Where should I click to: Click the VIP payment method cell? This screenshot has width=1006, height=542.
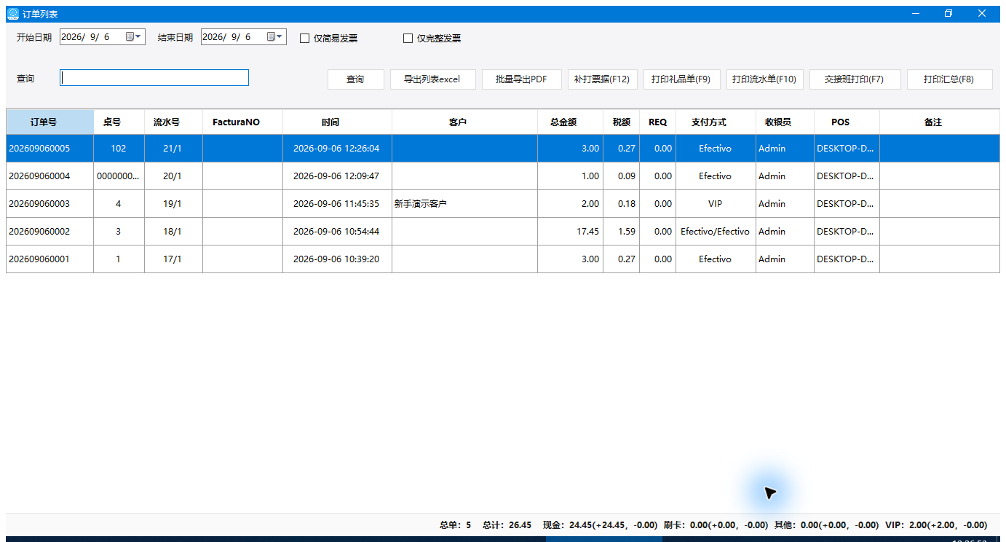point(716,204)
